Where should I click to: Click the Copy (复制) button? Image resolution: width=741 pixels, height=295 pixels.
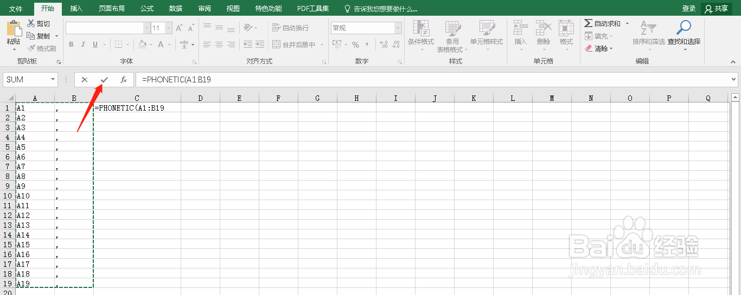[x=39, y=36]
